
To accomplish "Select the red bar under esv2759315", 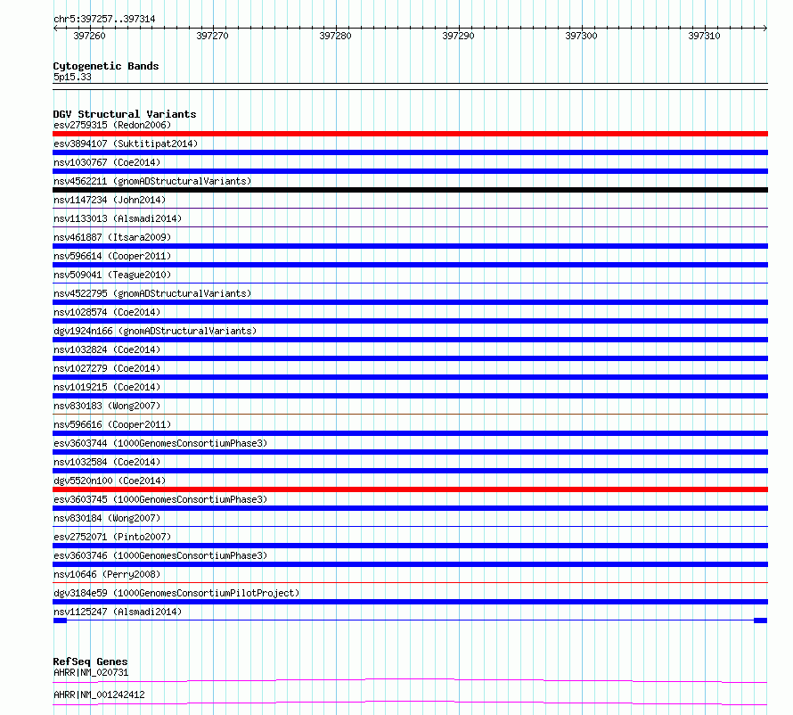I will [410, 134].
